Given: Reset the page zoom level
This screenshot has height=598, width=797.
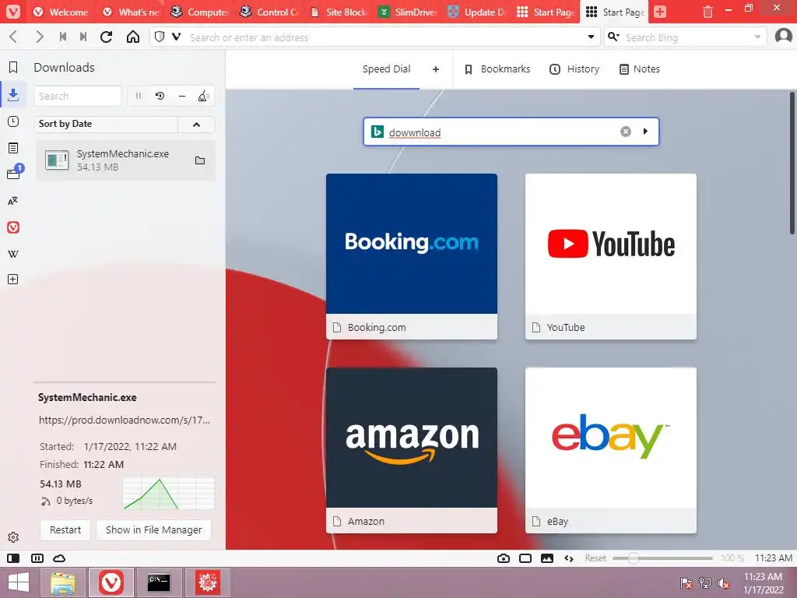Looking at the screenshot, I should [x=595, y=558].
